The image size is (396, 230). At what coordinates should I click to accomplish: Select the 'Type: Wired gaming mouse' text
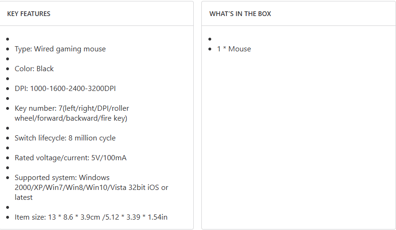tap(60, 49)
